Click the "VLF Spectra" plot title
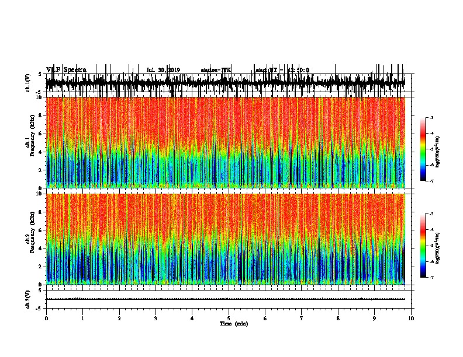463x357 pixels. pyautogui.click(x=66, y=70)
